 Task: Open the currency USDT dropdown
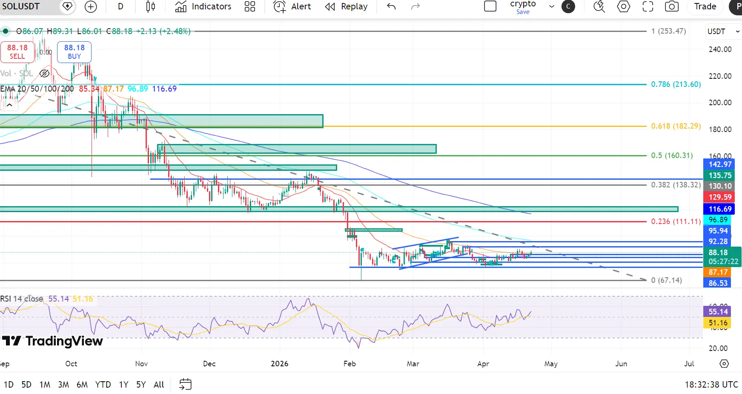pos(723,32)
